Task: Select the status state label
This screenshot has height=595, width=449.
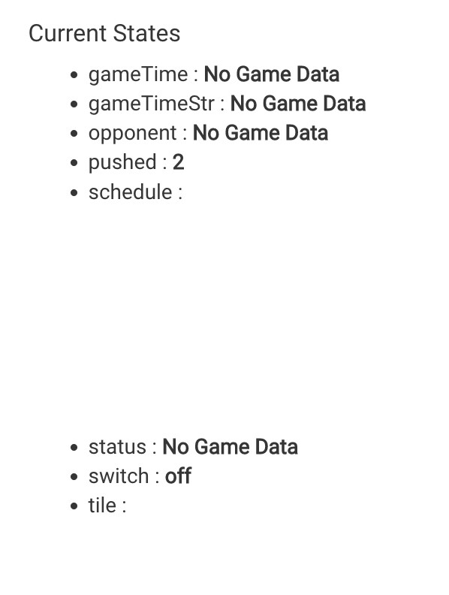Action: 117,447
